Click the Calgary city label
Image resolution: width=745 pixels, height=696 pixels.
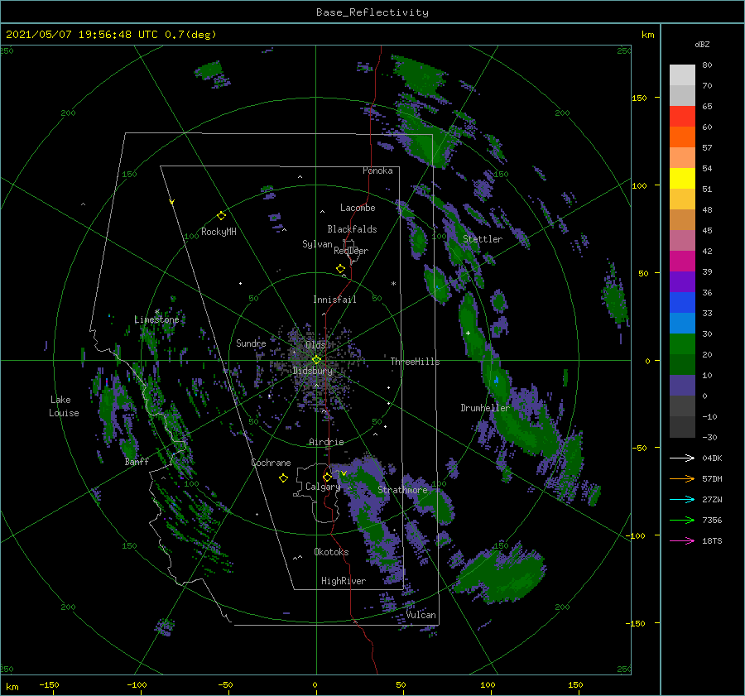tap(323, 487)
